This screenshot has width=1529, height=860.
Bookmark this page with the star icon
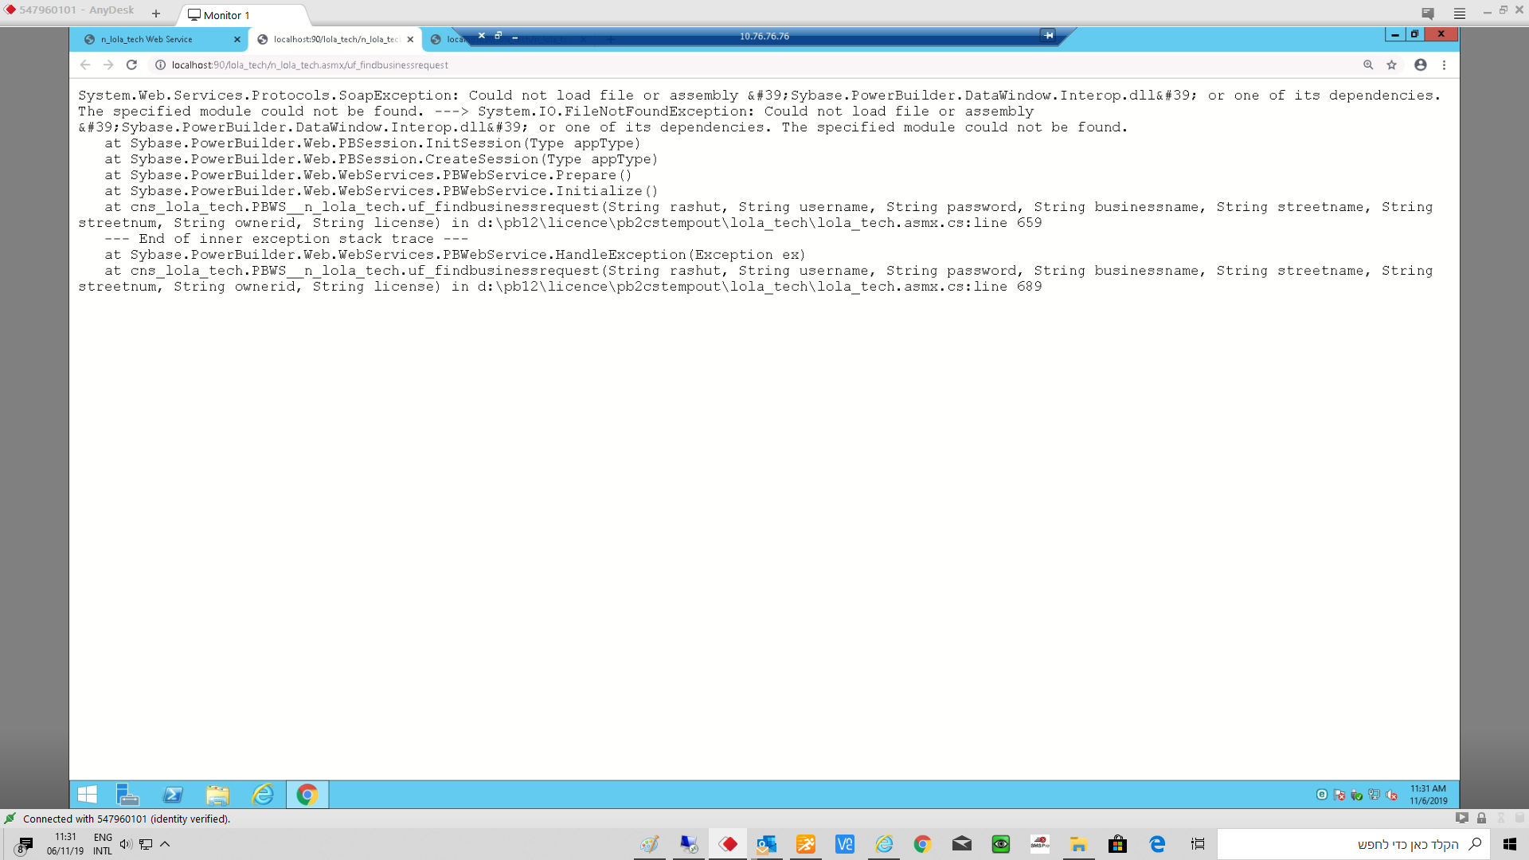pyautogui.click(x=1392, y=64)
